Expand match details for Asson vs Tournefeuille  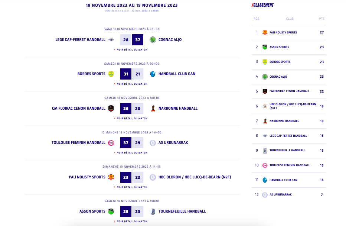pos(132,222)
